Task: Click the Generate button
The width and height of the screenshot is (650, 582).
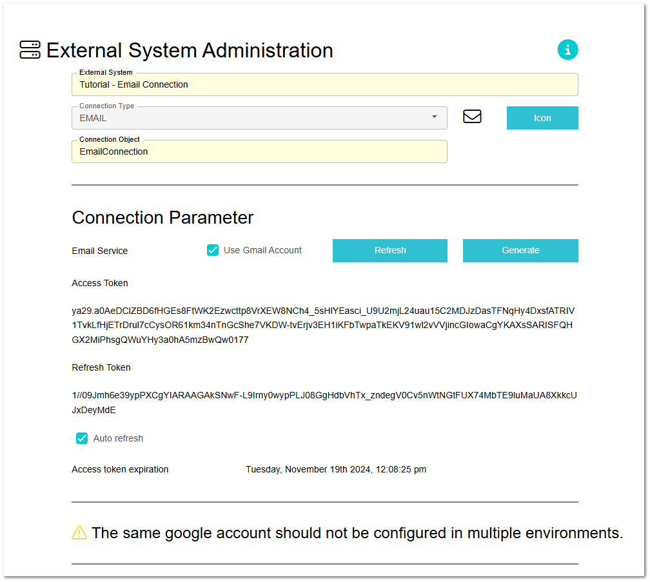Action: pyautogui.click(x=520, y=250)
